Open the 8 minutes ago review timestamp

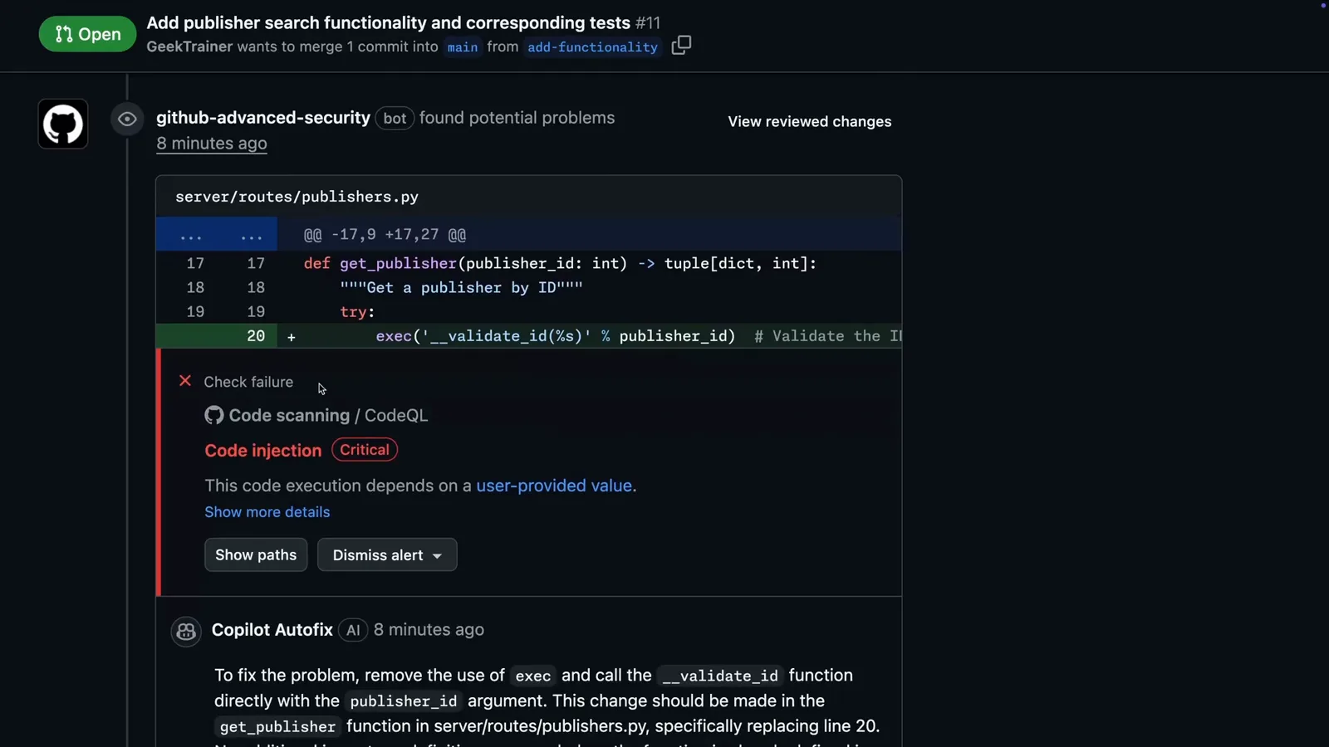(x=212, y=144)
